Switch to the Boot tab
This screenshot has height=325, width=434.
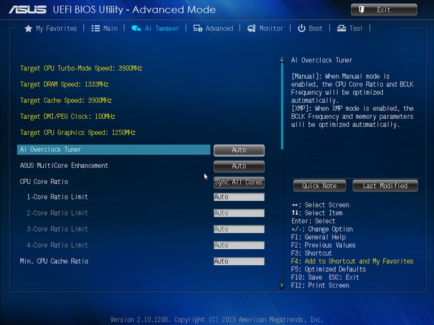pos(316,28)
